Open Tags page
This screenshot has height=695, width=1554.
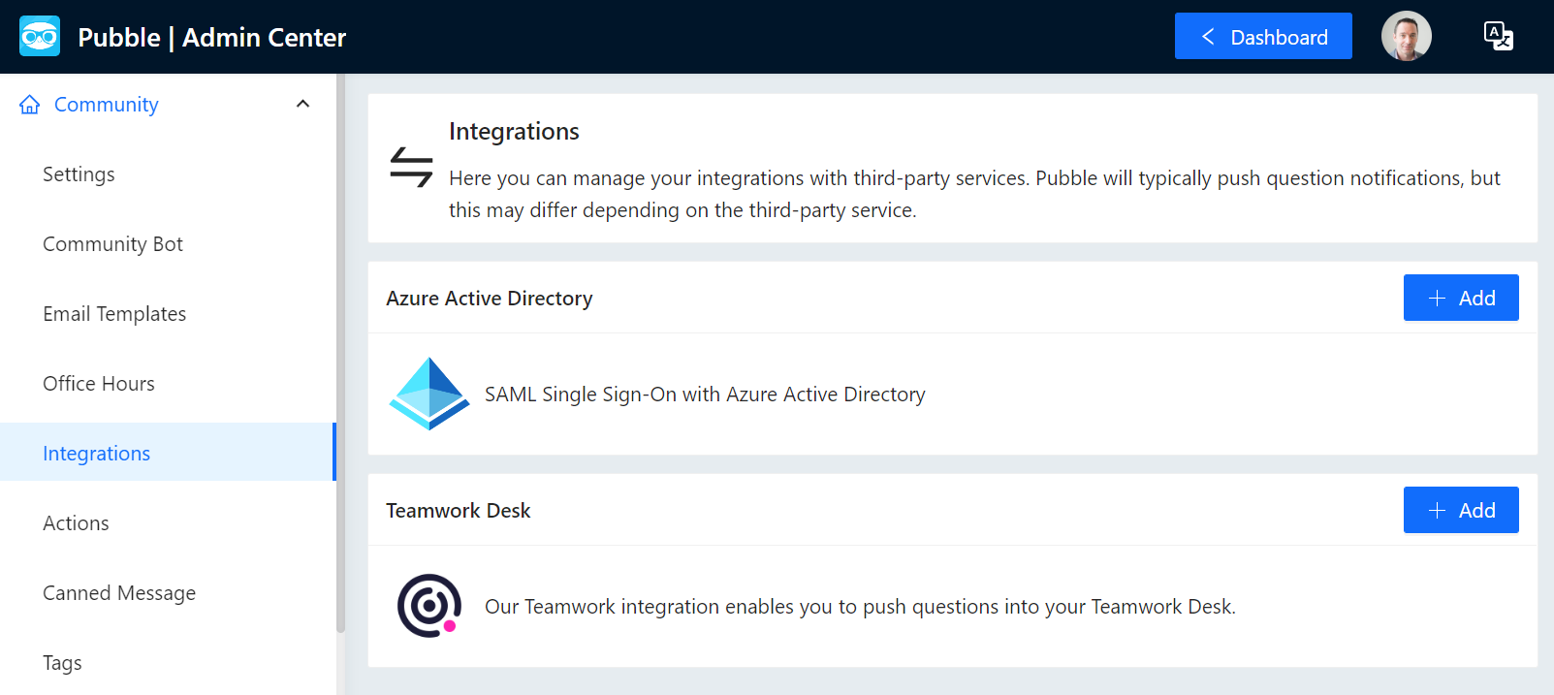coord(167,663)
